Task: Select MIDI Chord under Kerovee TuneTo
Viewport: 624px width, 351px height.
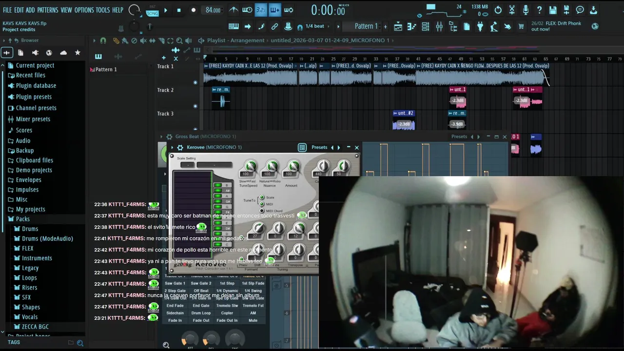Action: pos(262,211)
